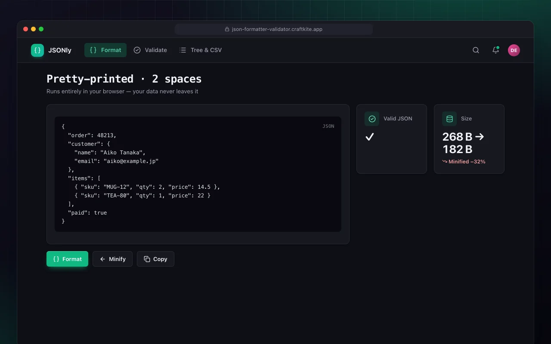This screenshot has width=551, height=344.
Task: Switch to the Validate tab
Action: click(x=150, y=50)
